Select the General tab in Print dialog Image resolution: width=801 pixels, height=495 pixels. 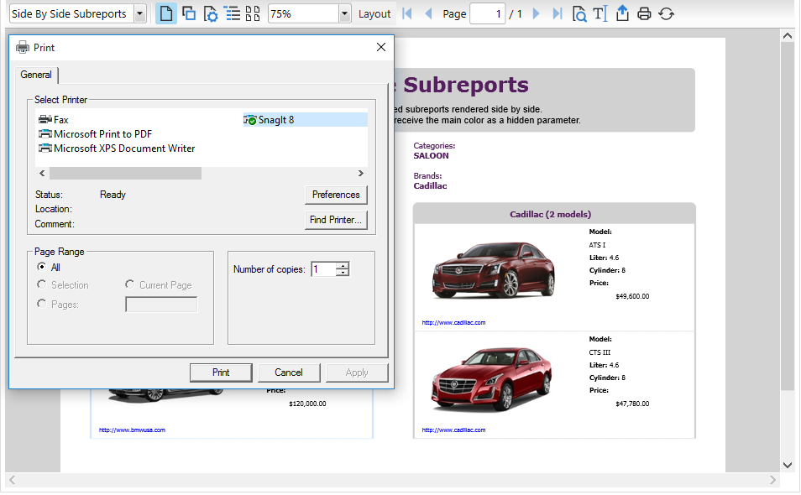(36, 75)
